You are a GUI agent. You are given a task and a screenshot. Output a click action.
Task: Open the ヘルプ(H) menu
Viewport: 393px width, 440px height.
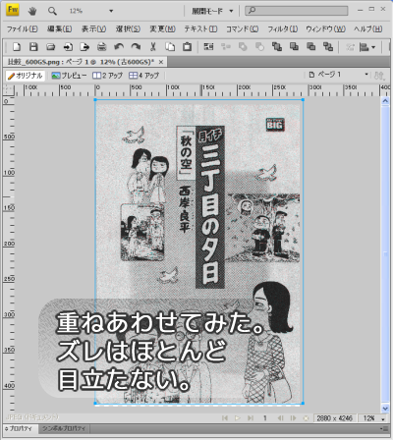coord(367,29)
